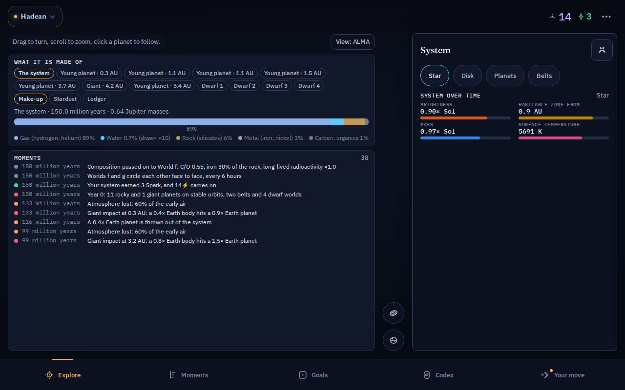625x390 pixels.
Task: Go to Your move in bottom navigation
Action: pyautogui.click(x=562, y=375)
